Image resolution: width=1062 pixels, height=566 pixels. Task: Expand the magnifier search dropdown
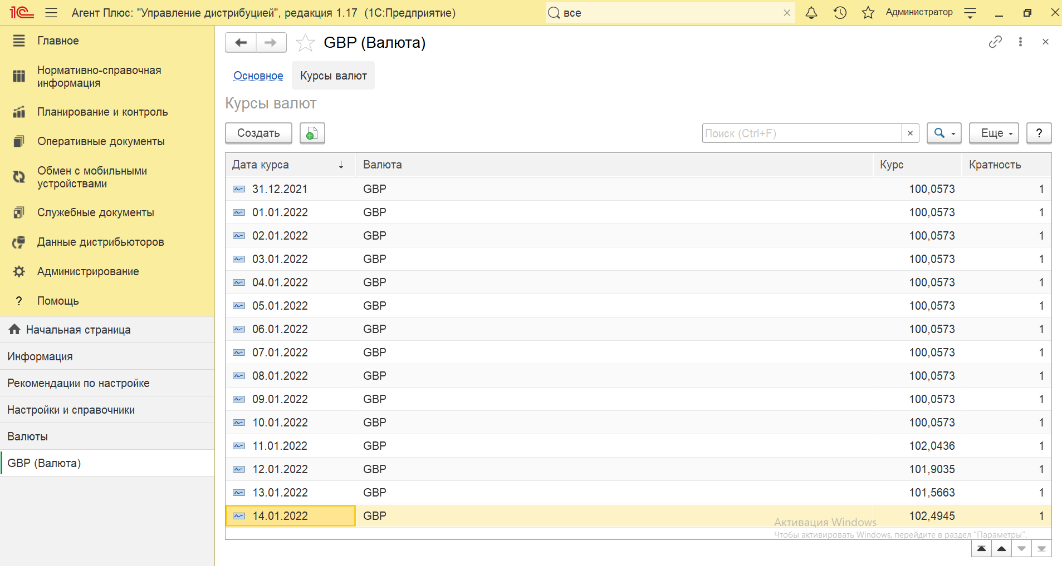[x=944, y=133]
